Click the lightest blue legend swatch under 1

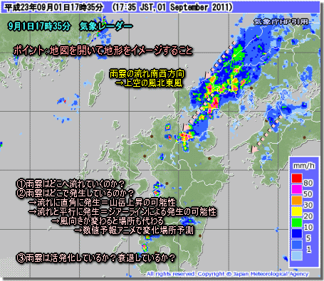tap(297, 255)
